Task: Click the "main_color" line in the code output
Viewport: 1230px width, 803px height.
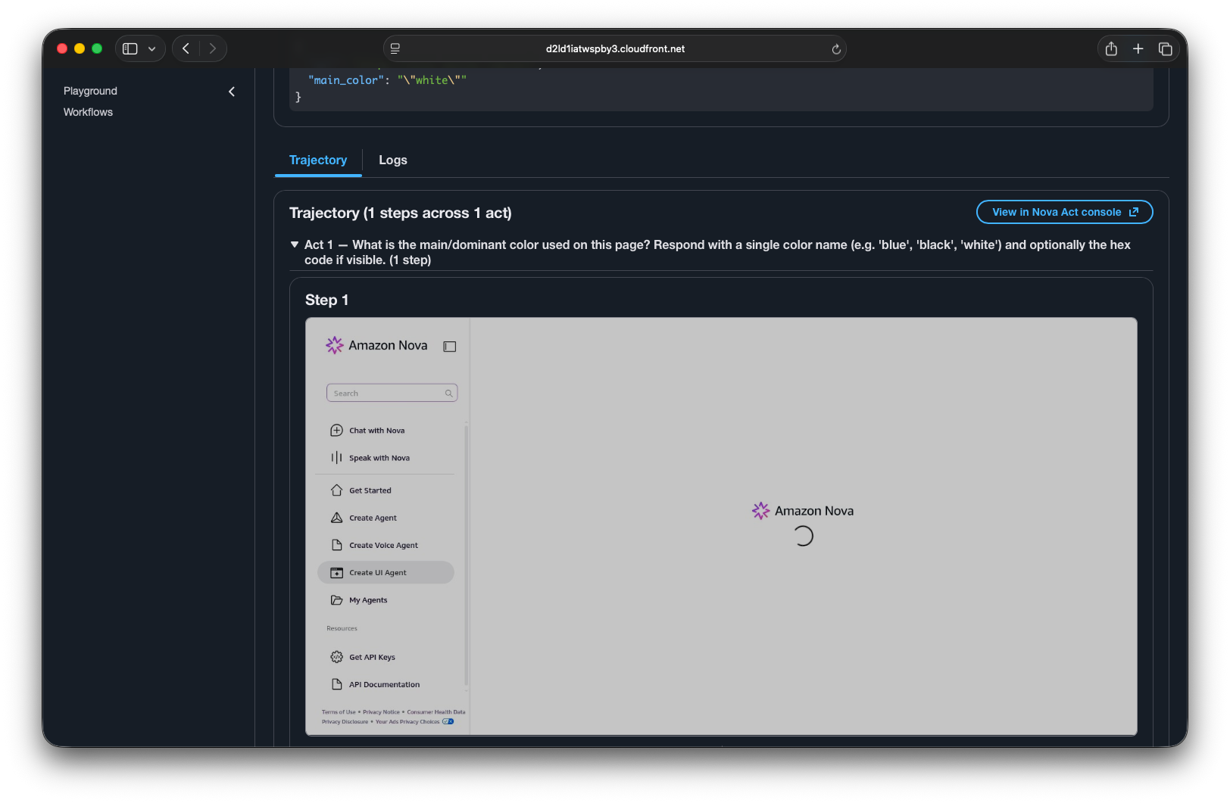Action: [387, 80]
